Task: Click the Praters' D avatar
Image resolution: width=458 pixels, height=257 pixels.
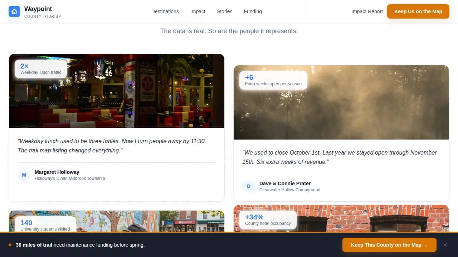Action: pos(249,186)
